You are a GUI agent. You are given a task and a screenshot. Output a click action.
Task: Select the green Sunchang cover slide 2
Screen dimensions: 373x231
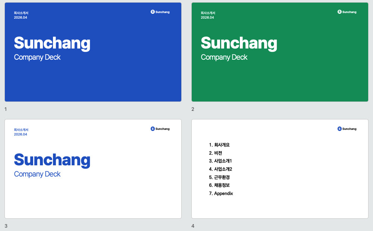pos(280,52)
